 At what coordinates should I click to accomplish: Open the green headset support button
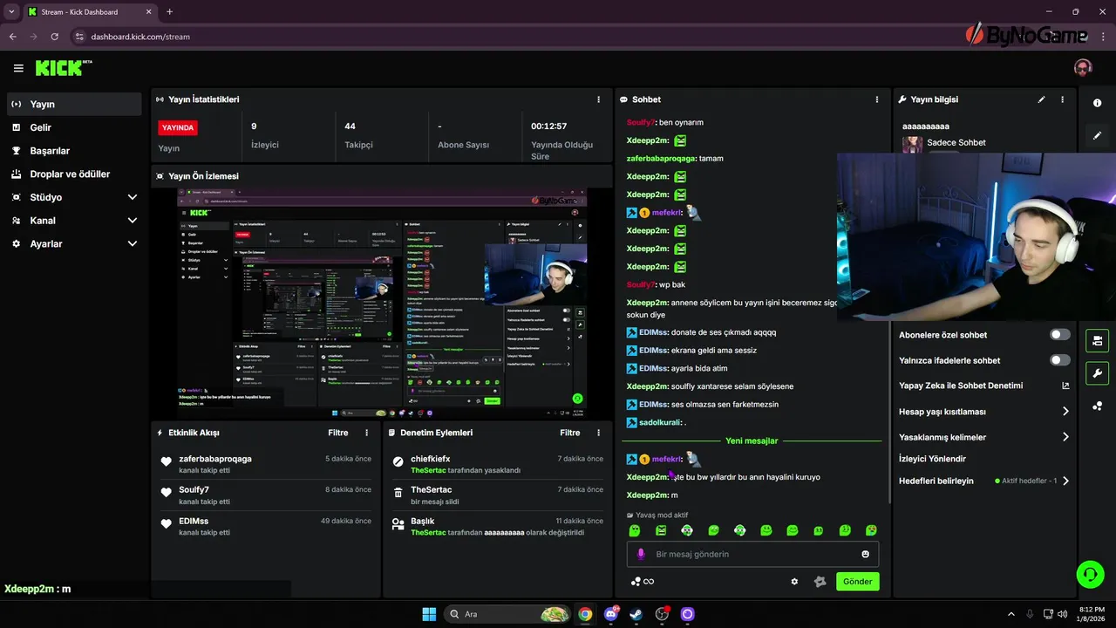(x=1090, y=574)
